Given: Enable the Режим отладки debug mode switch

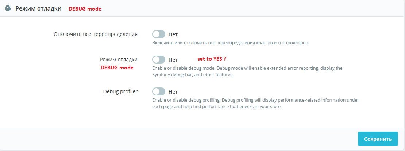Looking at the screenshot, I should pos(159,60).
